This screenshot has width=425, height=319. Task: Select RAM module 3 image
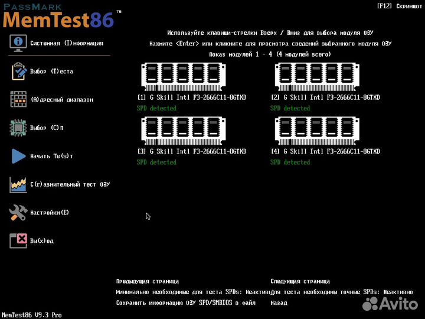pos(184,131)
